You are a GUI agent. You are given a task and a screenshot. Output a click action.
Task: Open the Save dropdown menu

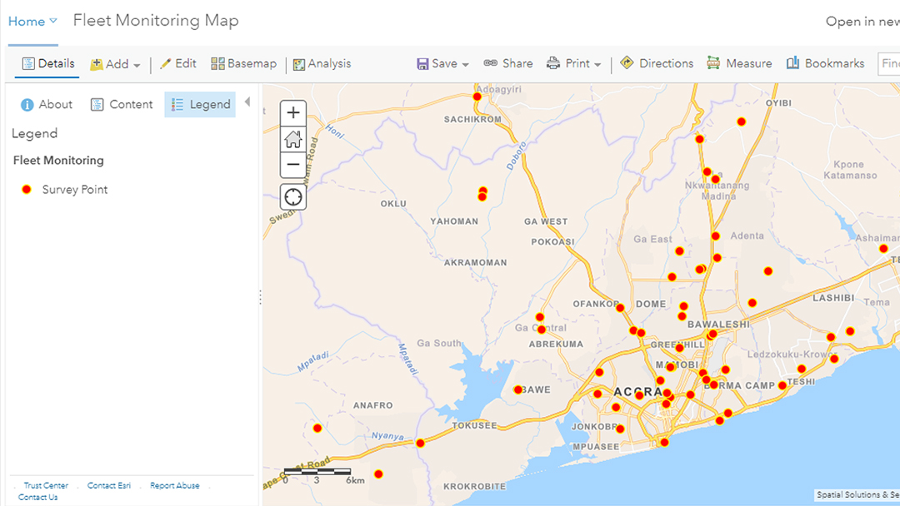[x=442, y=64]
